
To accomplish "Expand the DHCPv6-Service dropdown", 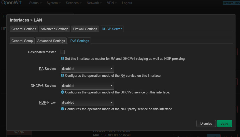I will point(87,86).
